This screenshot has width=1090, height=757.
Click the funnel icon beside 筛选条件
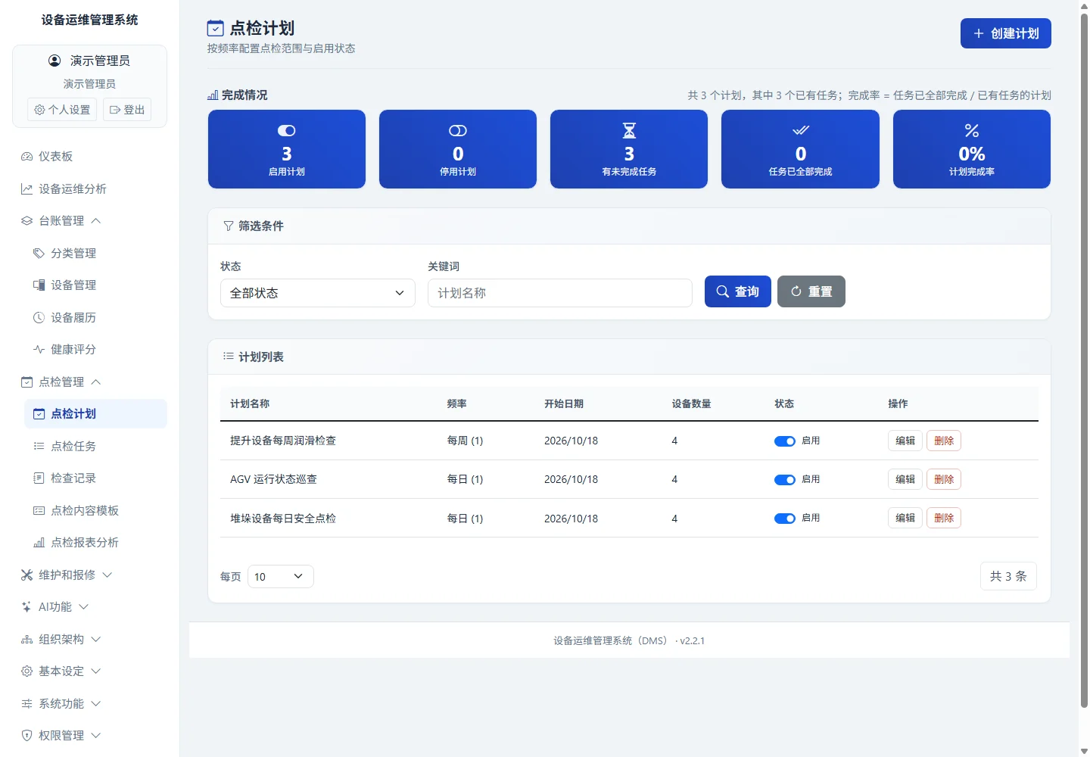(229, 226)
